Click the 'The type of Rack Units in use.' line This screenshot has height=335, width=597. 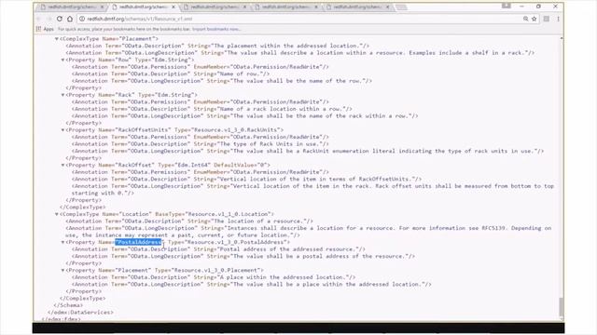201,144
